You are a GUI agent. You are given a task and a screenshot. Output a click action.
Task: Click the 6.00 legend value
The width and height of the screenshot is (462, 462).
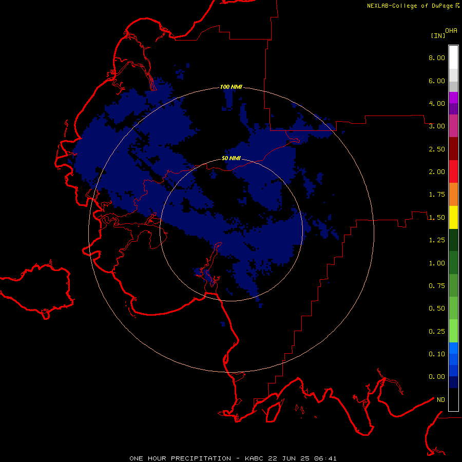click(437, 81)
